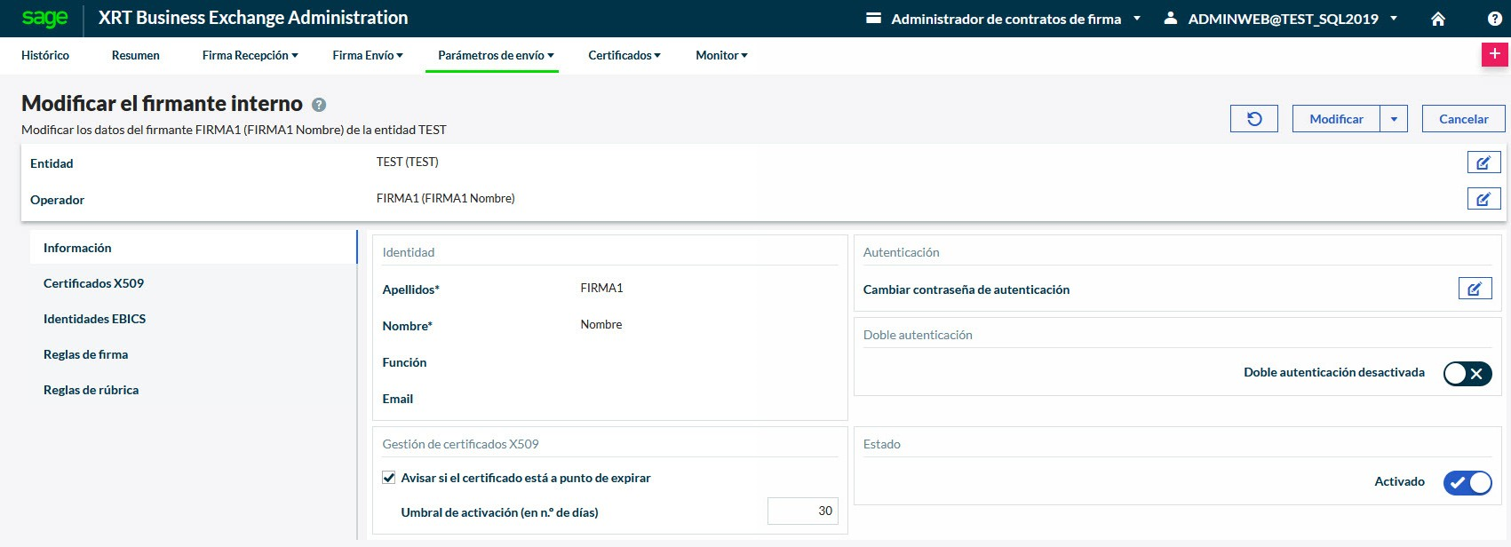Uncheck the certificate expiry warning checkbox

(389, 478)
